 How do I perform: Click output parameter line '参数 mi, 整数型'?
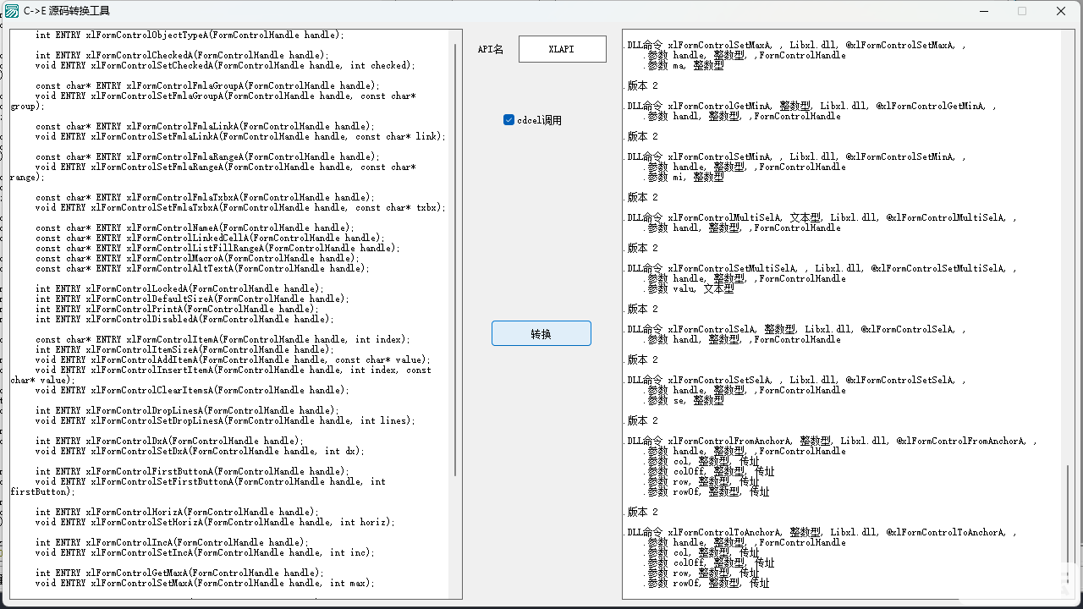[x=685, y=177]
